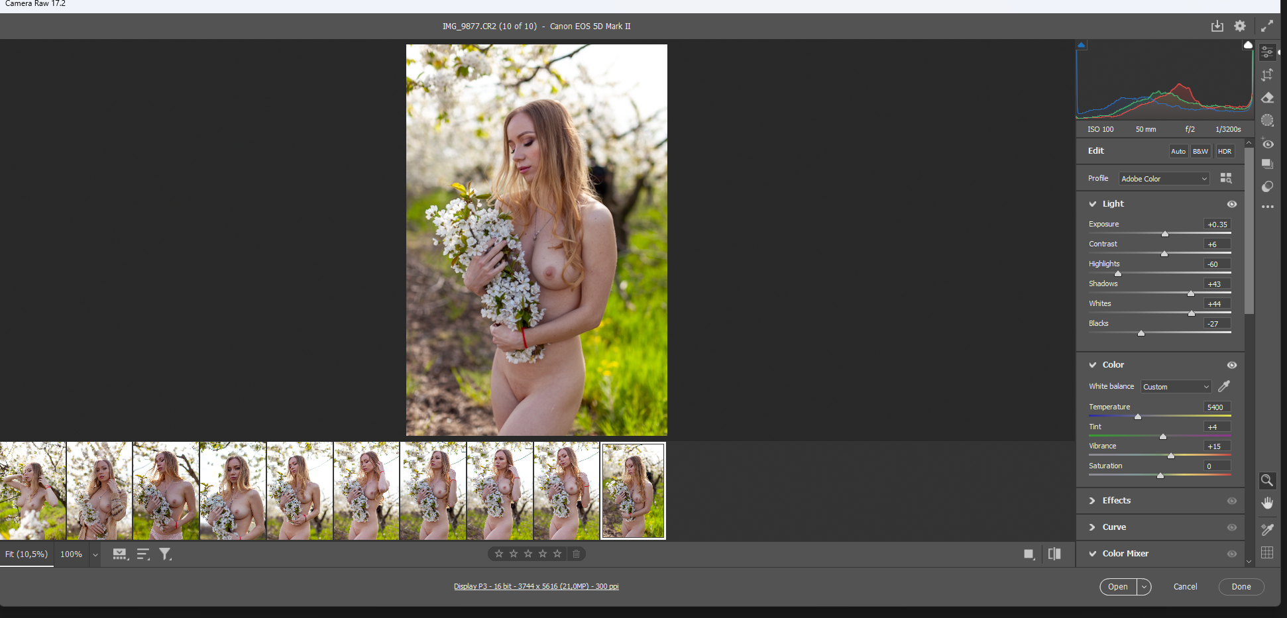Viewport: 1287px width, 618px height.
Task: Click the Blacks slider handle
Action: [x=1141, y=333]
